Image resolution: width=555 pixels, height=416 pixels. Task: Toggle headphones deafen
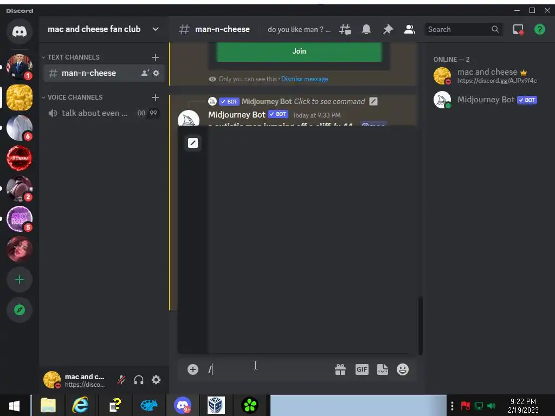[139, 380]
